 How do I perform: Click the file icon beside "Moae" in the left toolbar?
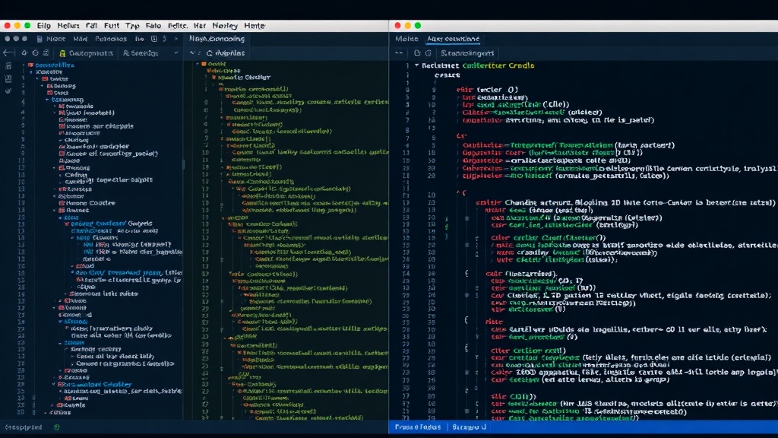tap(40, 39)
